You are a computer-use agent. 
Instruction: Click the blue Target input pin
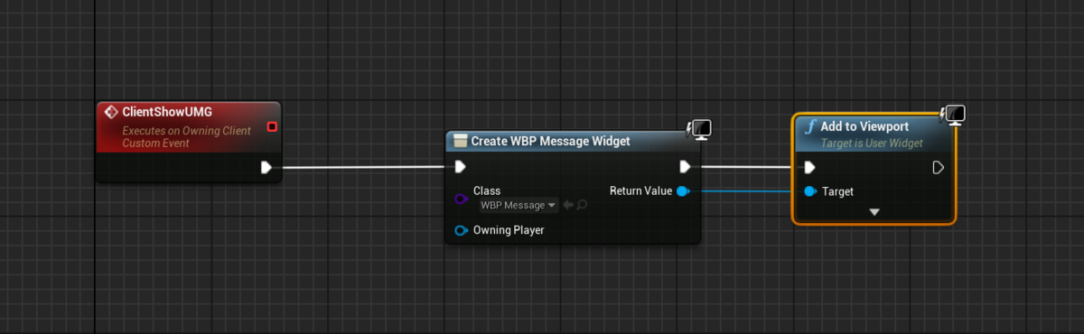click(x=809, y=191)
